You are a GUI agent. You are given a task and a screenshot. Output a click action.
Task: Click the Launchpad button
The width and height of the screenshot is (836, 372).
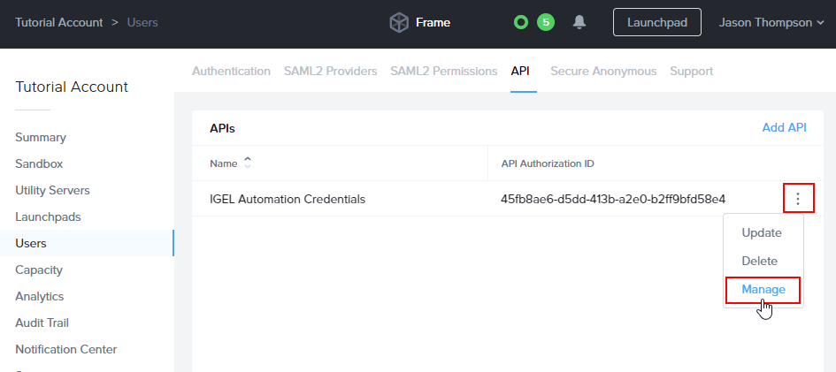pos(656,22)
